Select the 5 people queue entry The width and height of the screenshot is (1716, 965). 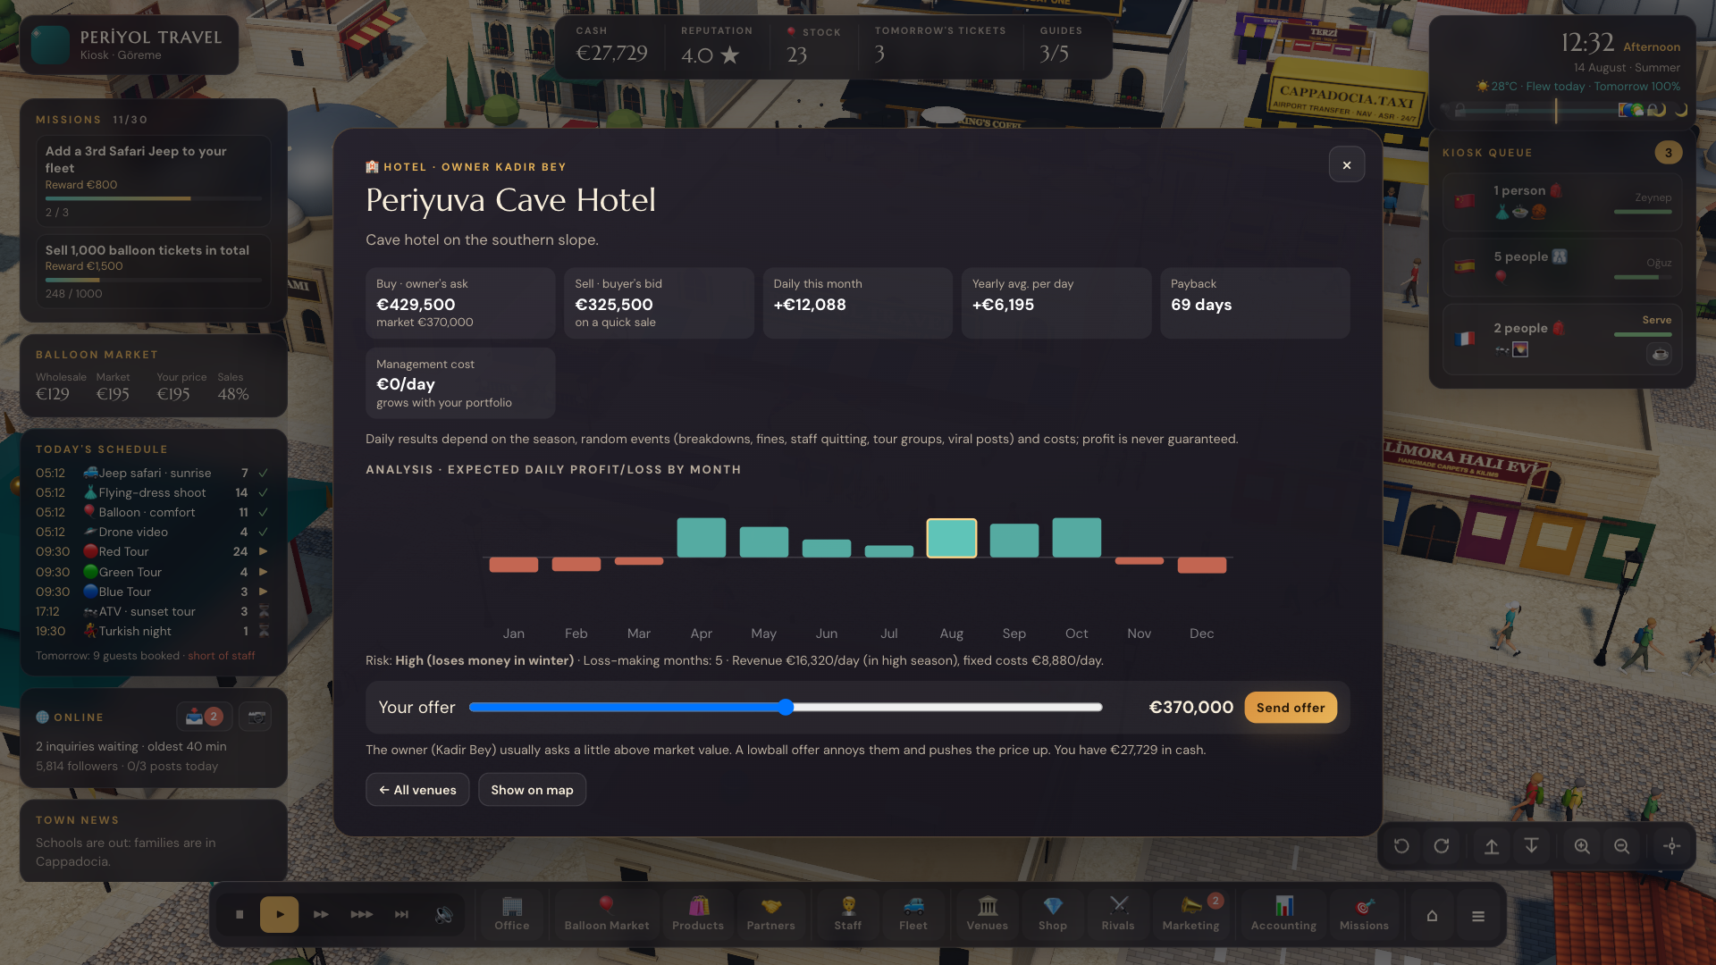click(x=1562, y=267)
